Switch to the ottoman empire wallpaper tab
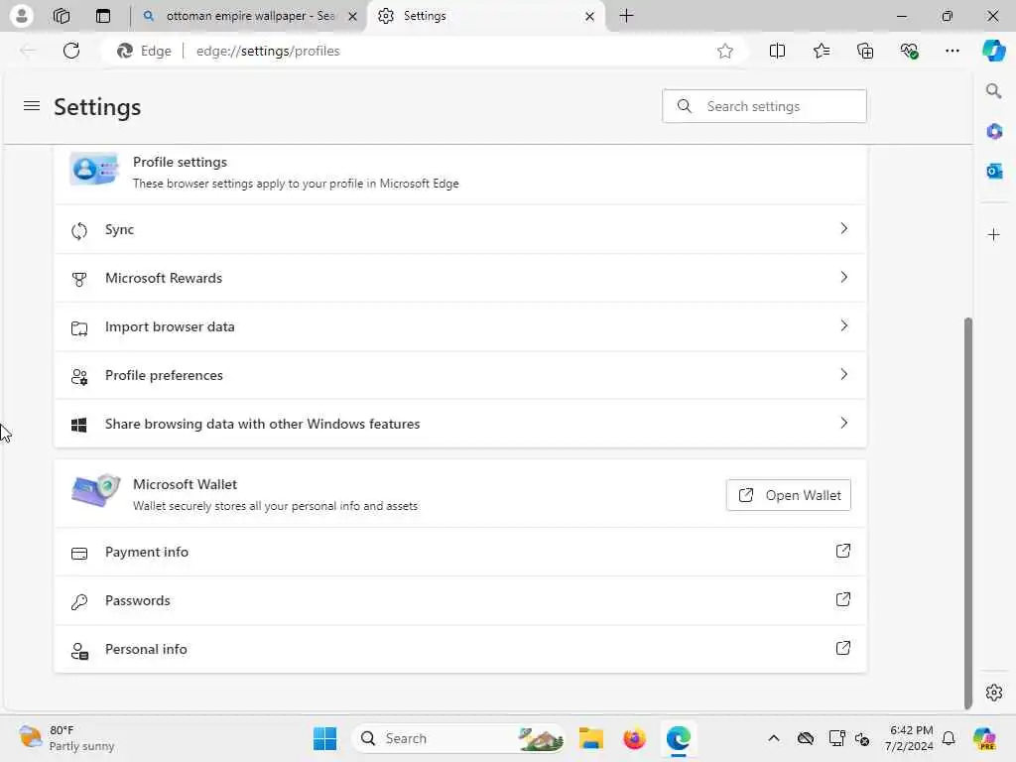Viewport: 1016px width, 762px height. click(x=249, y=16)
